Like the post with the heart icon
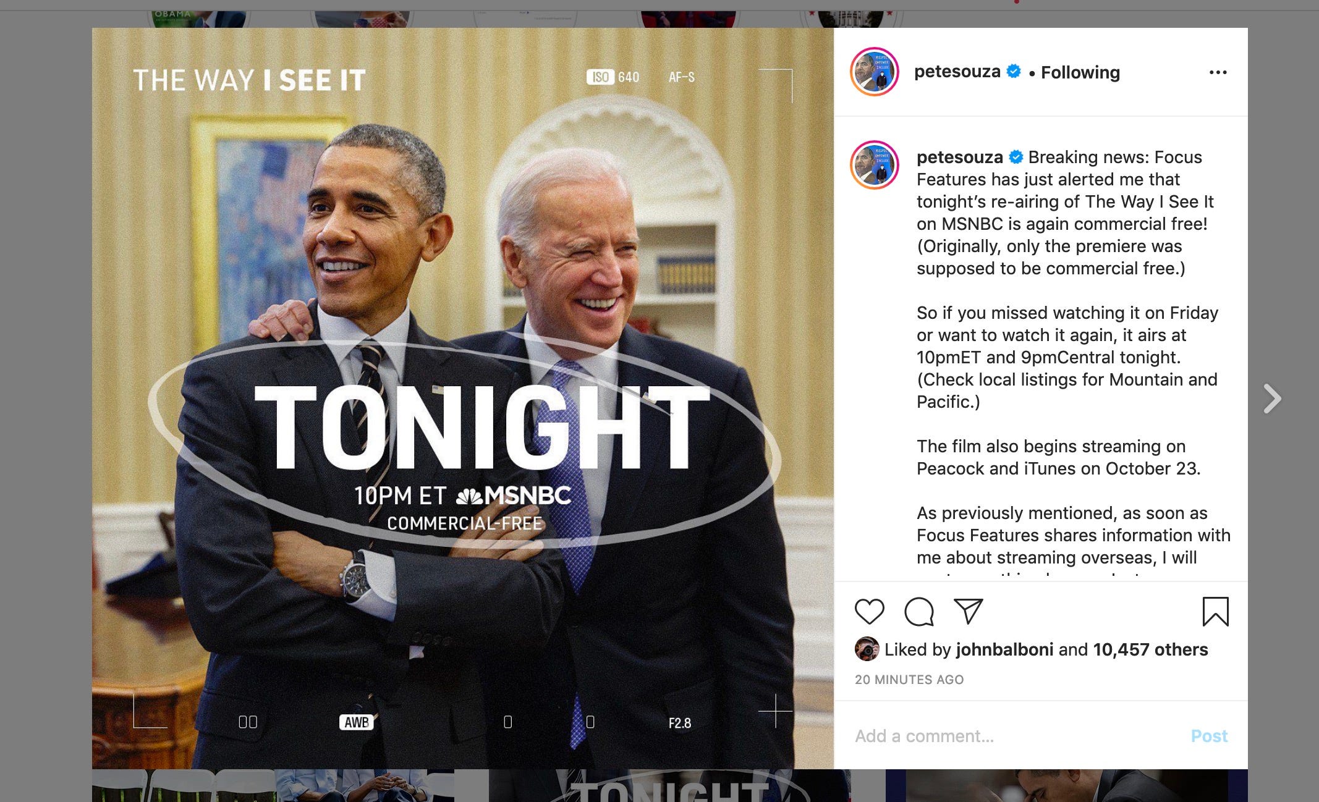This screenshot has width=1319, height=802. coord(869,612)
